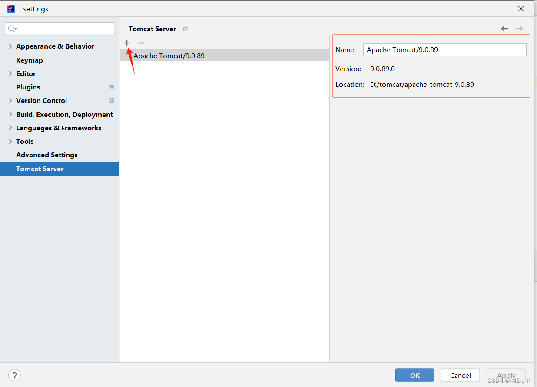Screen dimensions: 537x387
Task: Expand the Editor settings section
Action: pos(10,73)
